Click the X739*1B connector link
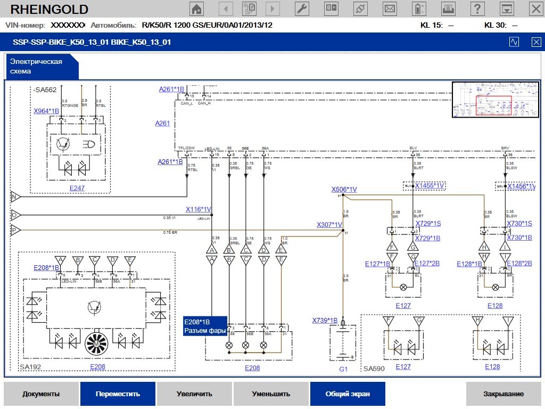Screen dimensions: 545x409 point(325,321)
